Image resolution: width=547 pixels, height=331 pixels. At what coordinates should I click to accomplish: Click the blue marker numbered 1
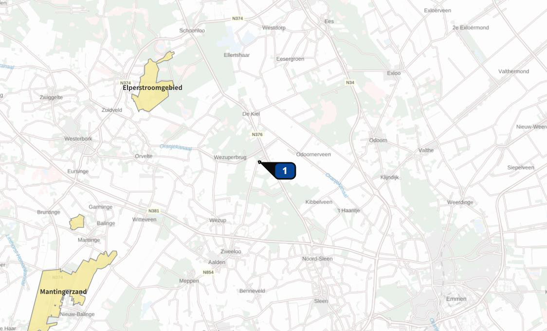tap(285, 171)
